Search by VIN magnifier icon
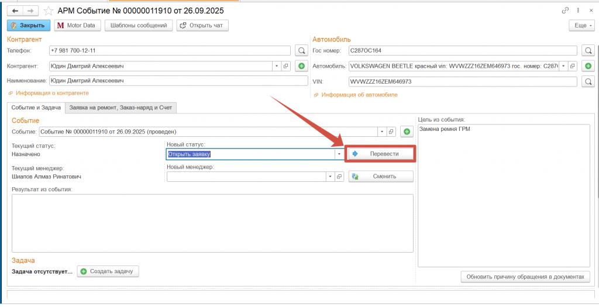The width and height of the screenshot is (599, 307). (x=588, y=82)
